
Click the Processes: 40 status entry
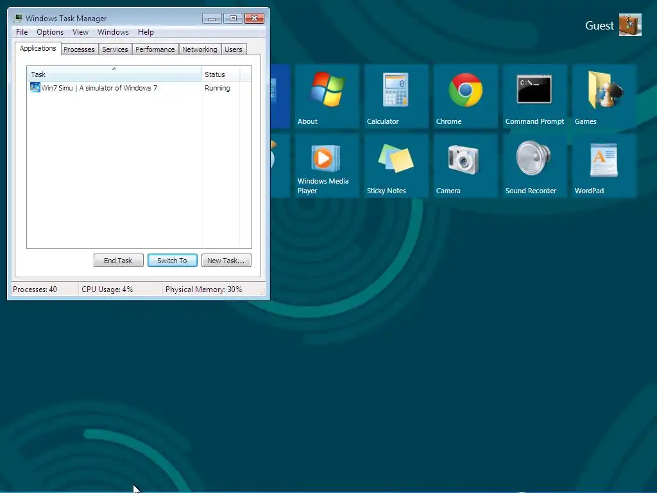point(35,290)
